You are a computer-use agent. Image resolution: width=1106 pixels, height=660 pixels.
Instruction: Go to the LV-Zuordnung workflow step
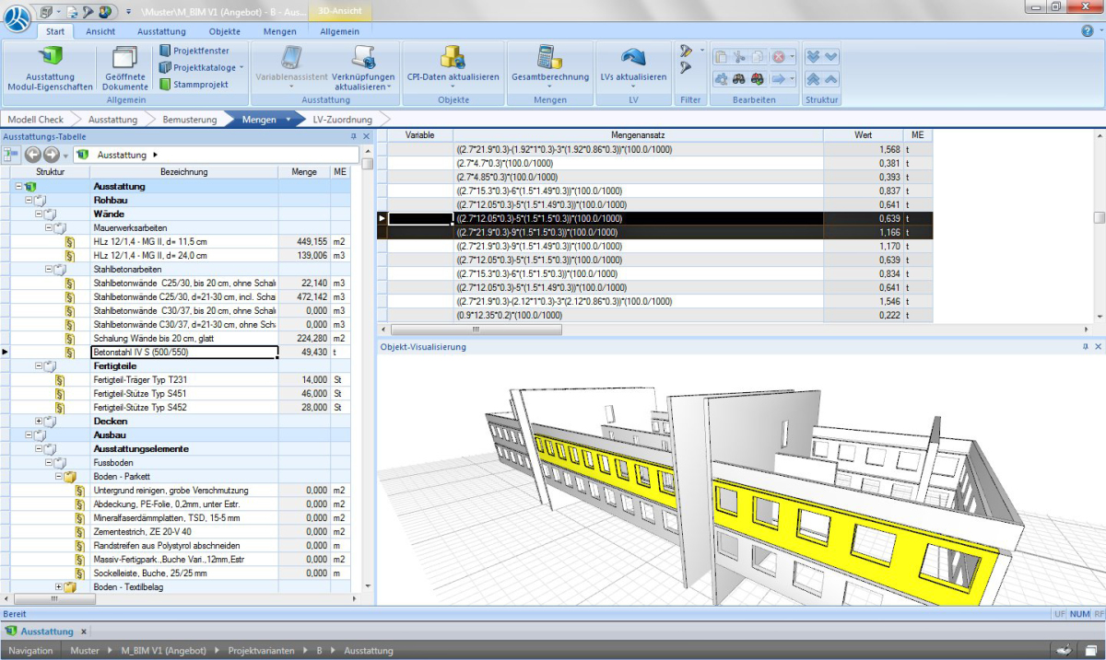click(342, 120)
